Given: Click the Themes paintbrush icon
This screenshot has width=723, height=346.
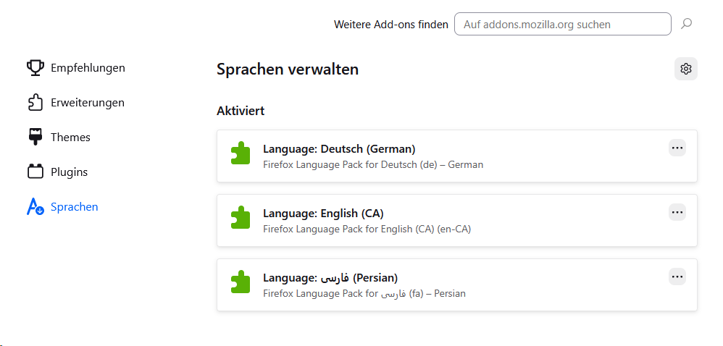Looking at the screenshot, I should click(x=35, y=137).
